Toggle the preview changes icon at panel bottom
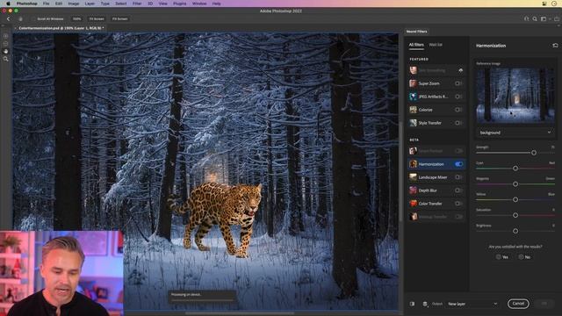Viewport: 562px width, 316px height. [x=412, y=304]
